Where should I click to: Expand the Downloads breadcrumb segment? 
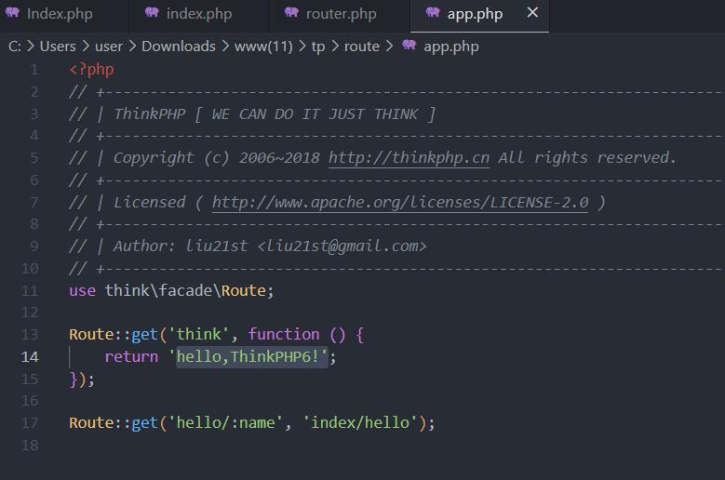click(178, 46)
